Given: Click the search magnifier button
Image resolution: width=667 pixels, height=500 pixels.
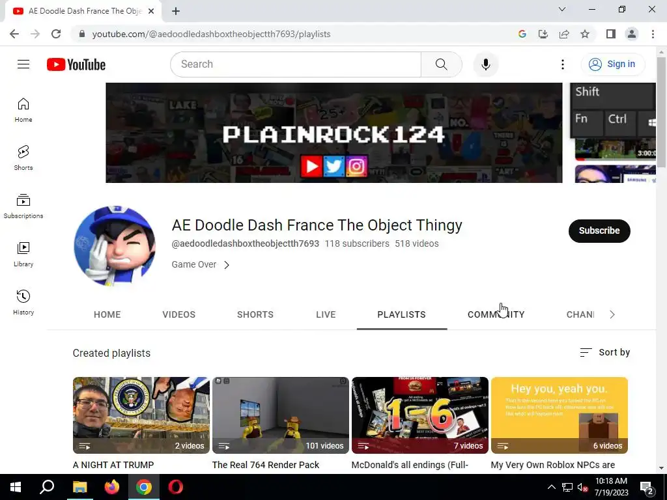Looking at the screenshot, I should [x=442, y=64].
